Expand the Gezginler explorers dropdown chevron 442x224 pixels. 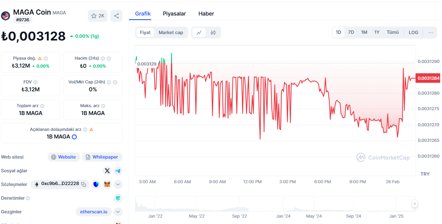[x=118, y=212]
